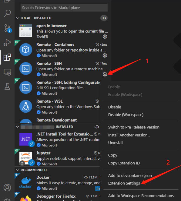This screenshot has width=181, height=201.
Task: Click the activation time icon for Remote - Containers
Action: (97, 44)
